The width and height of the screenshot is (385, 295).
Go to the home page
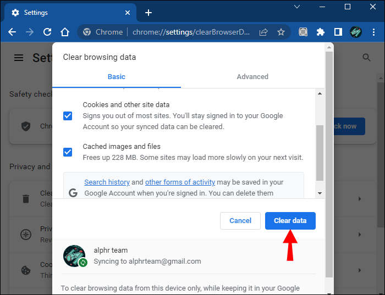[x=65, y=32]
